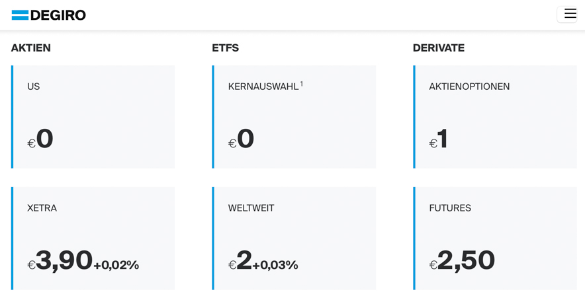Open the US stocks pricing card
The height and width of the screenshot is (298, 585).
[93, 117]
